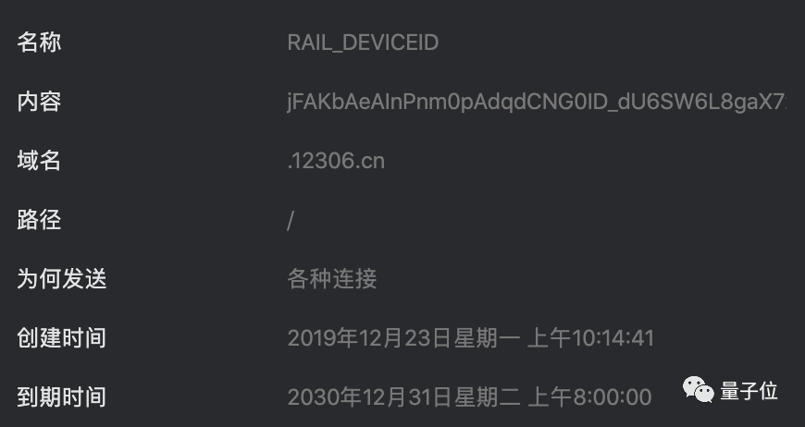Image resolution: width=805 pixels, height=427 pixels.
Task: Click the 域名 field label
Action: 39,161
